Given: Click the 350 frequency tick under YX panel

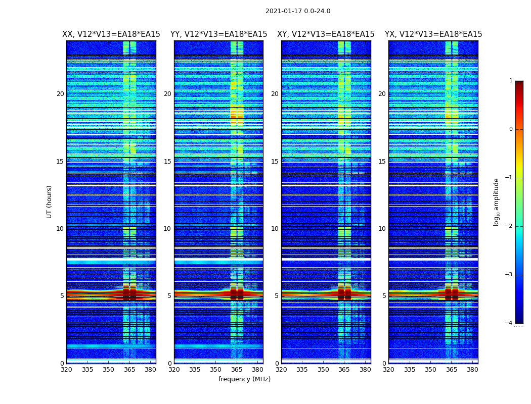Looking at the screenshot, I should click(430, 370).
